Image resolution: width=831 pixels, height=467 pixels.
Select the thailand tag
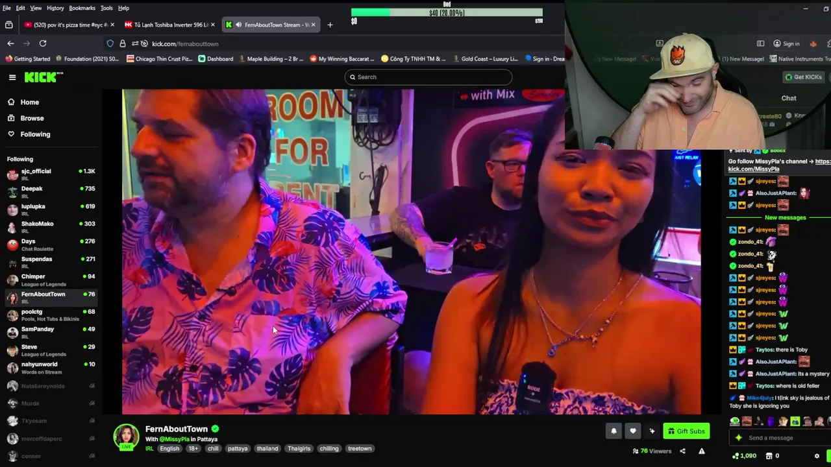coord(267,448)
